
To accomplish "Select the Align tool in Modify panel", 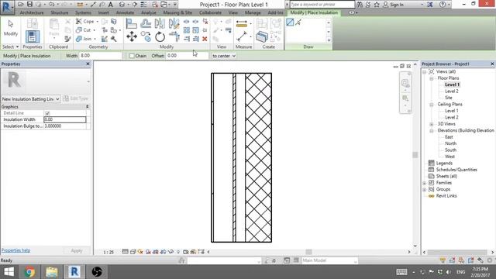I will tap(131, 23).
